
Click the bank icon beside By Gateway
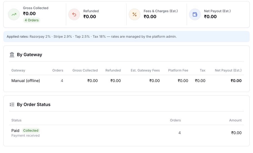[x=12, y=55]
